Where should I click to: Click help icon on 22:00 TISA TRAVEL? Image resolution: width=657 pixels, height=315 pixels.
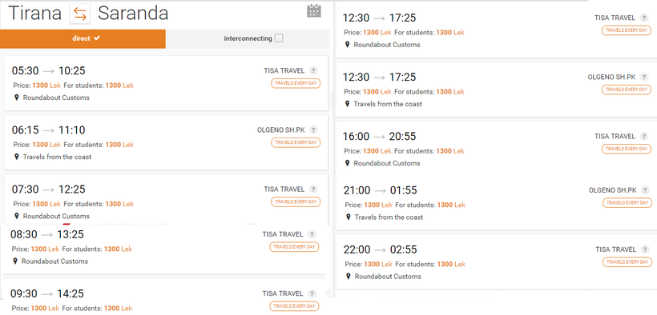[x=645, y=249]
